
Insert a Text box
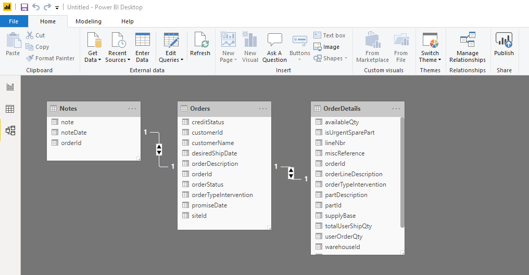point(330,35)
